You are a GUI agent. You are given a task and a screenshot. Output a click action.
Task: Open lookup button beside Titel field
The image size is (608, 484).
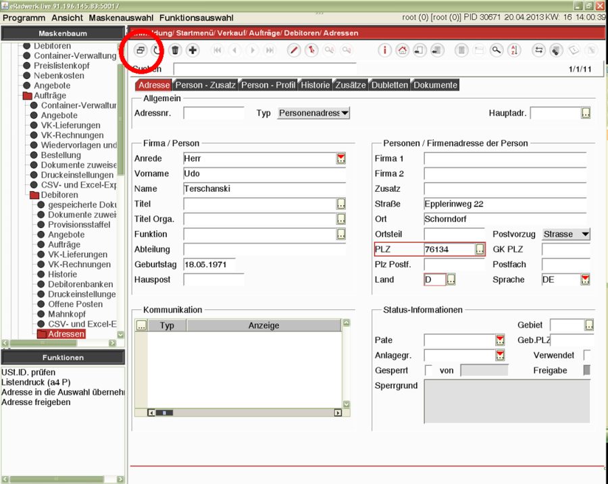(x=341, y=204)
